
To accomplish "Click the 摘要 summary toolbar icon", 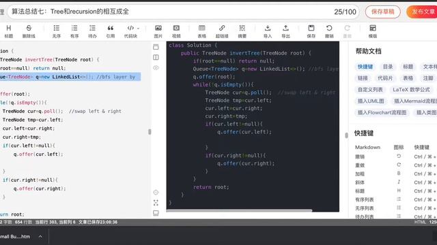I will (x=242, y=31).
